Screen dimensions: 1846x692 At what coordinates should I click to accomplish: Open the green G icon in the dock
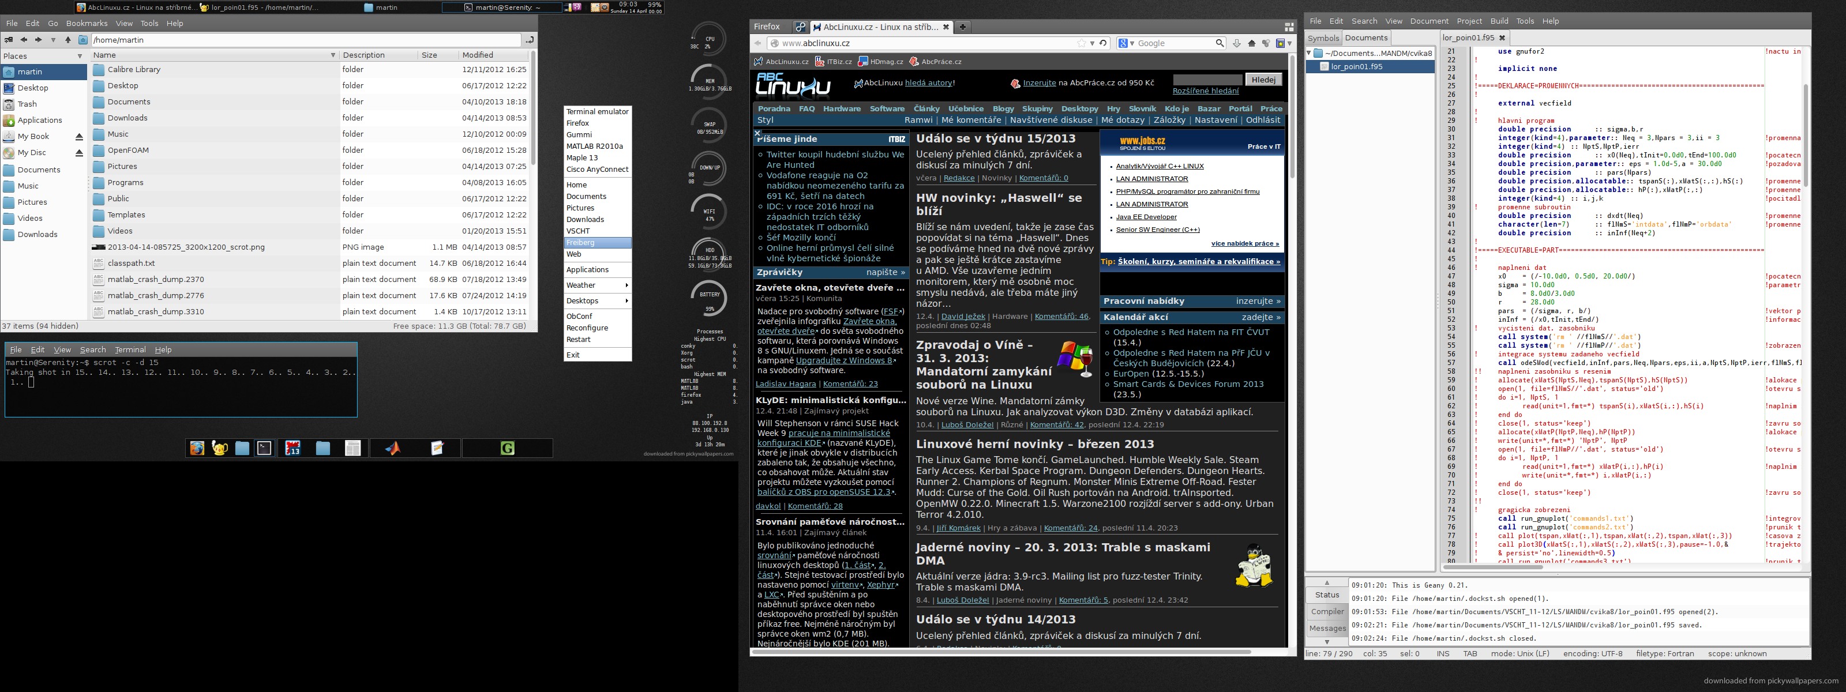pyautogui.click(x=508, y=449)
